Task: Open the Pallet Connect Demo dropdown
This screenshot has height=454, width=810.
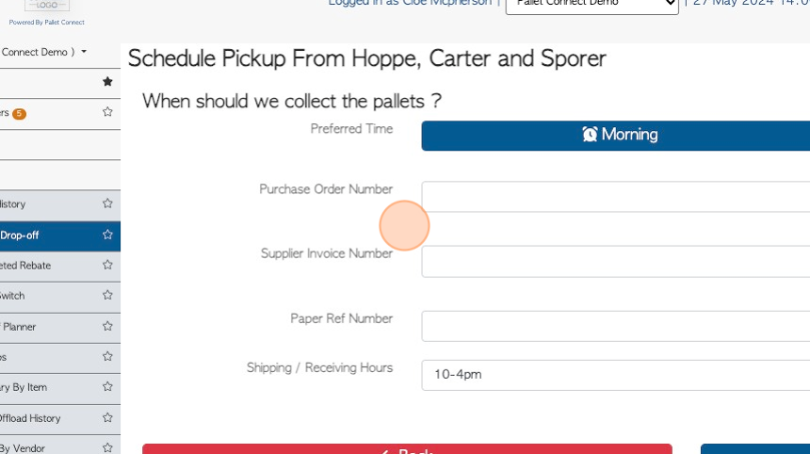Action: 592,4
